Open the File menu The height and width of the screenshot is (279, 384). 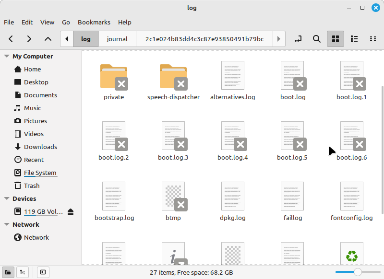pos(9,22)
